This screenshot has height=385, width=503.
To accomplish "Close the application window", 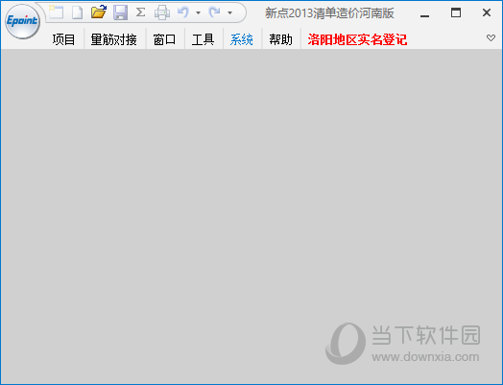I will [x=487, y=12].
